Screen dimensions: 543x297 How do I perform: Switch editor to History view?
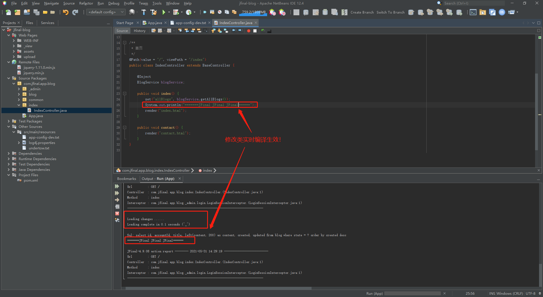139,31
